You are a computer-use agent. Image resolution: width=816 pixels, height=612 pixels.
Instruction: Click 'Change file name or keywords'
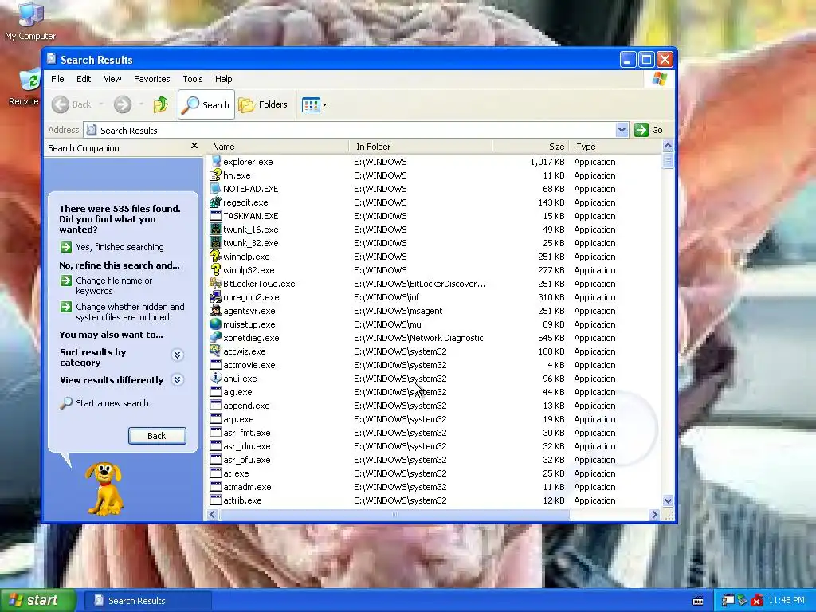106,286
